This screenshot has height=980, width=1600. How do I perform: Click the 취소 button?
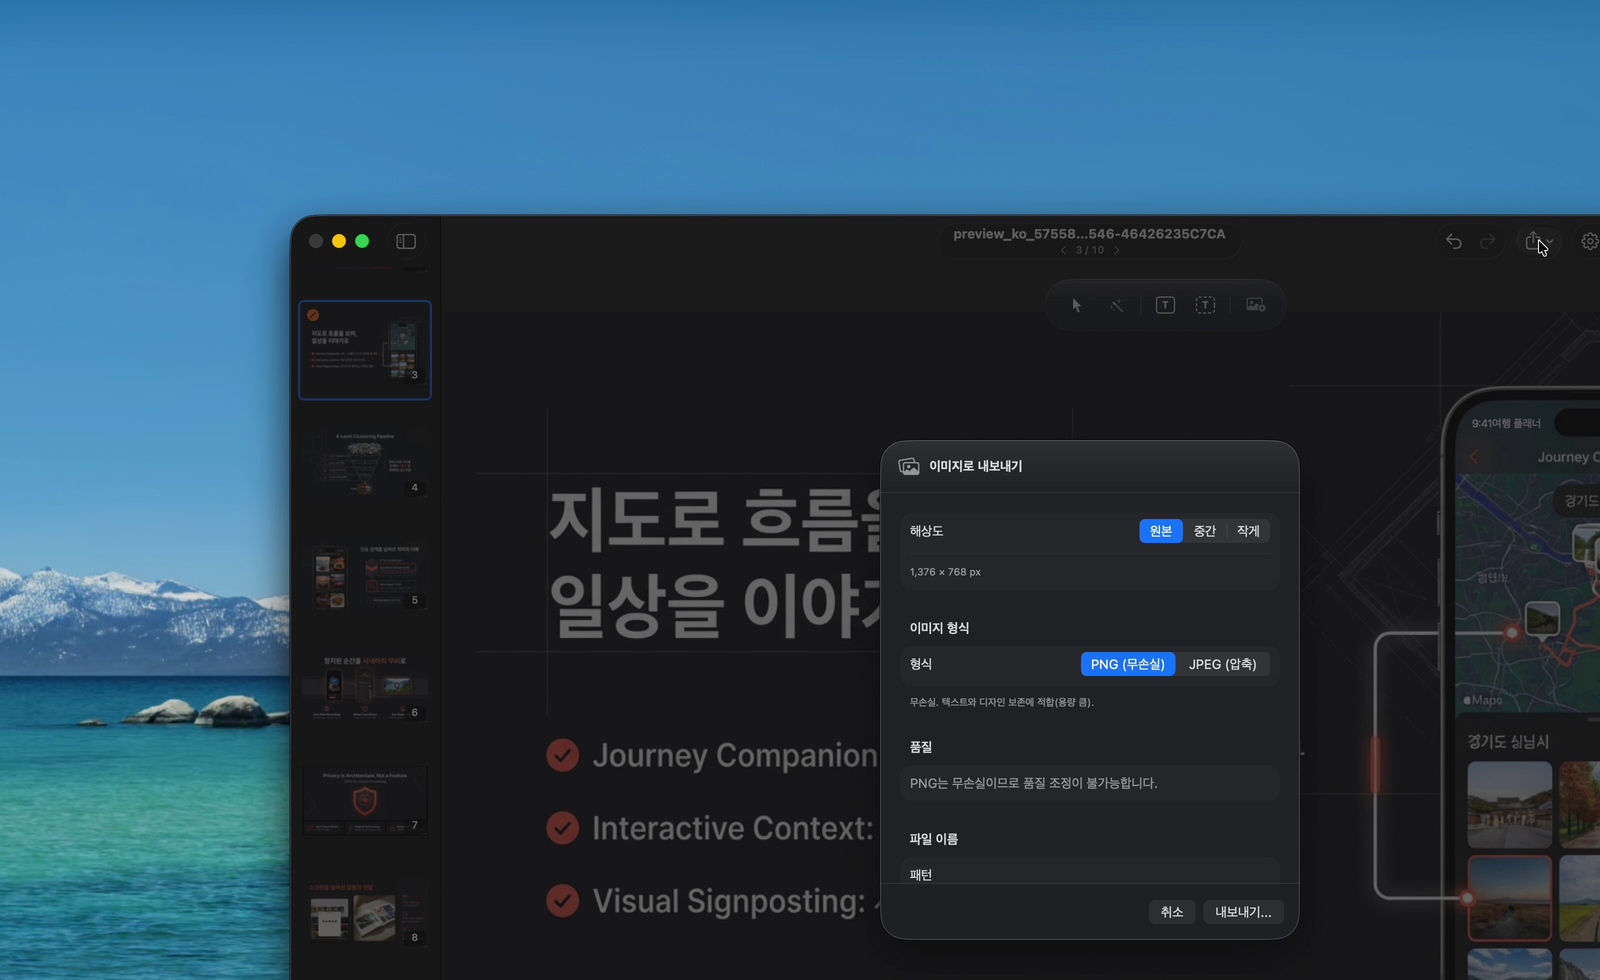[1171, 912]
